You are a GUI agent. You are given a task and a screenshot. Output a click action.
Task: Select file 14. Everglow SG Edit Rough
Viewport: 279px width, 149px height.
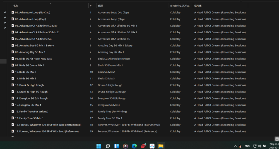(31, 98)
